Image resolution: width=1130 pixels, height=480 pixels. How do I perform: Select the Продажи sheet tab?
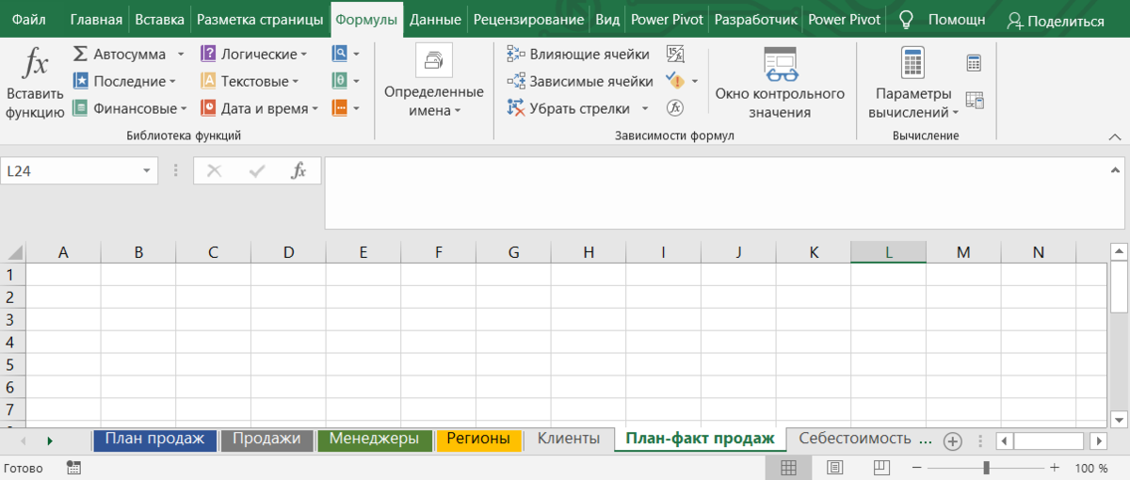(266, 440)
